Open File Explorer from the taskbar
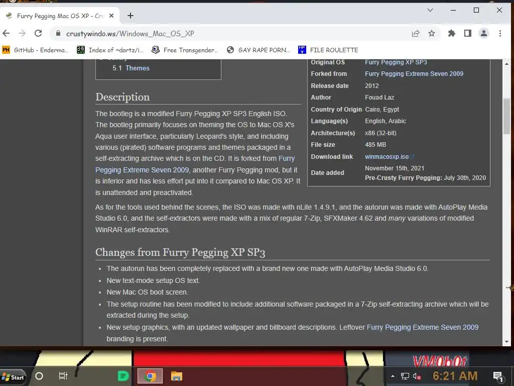514x386 pixels. coord(177,376)
